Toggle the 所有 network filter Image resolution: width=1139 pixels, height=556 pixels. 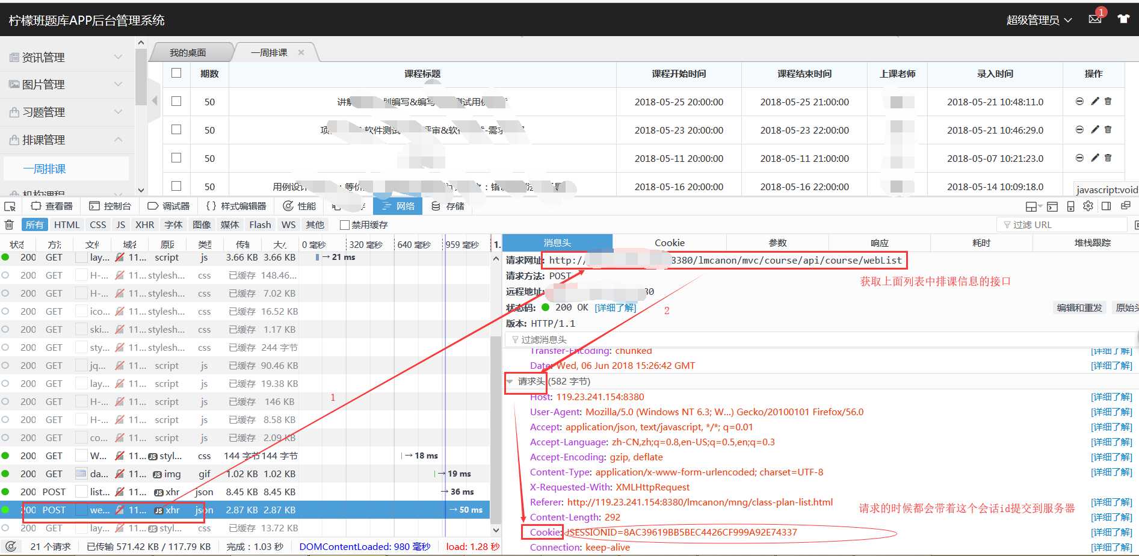(x=34, y=224)
